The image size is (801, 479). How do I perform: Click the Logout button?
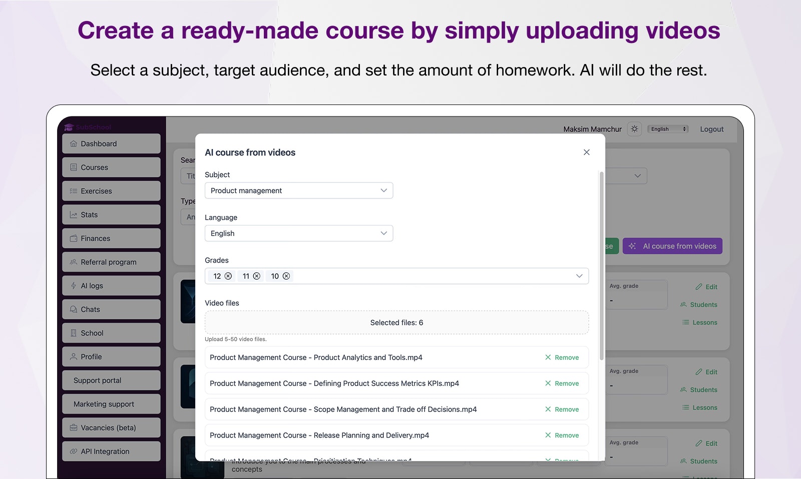click(x=711, y=128)
